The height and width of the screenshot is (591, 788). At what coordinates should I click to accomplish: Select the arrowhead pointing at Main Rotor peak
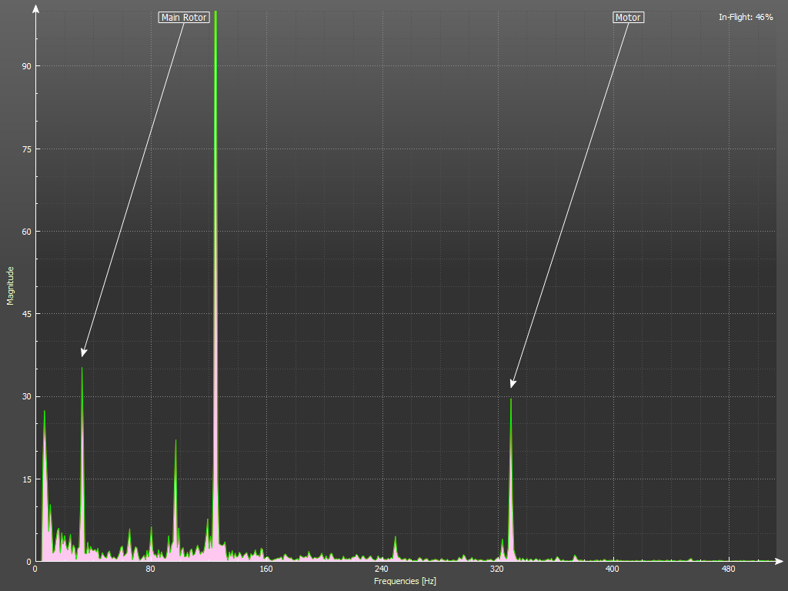[x=83, y=352]
